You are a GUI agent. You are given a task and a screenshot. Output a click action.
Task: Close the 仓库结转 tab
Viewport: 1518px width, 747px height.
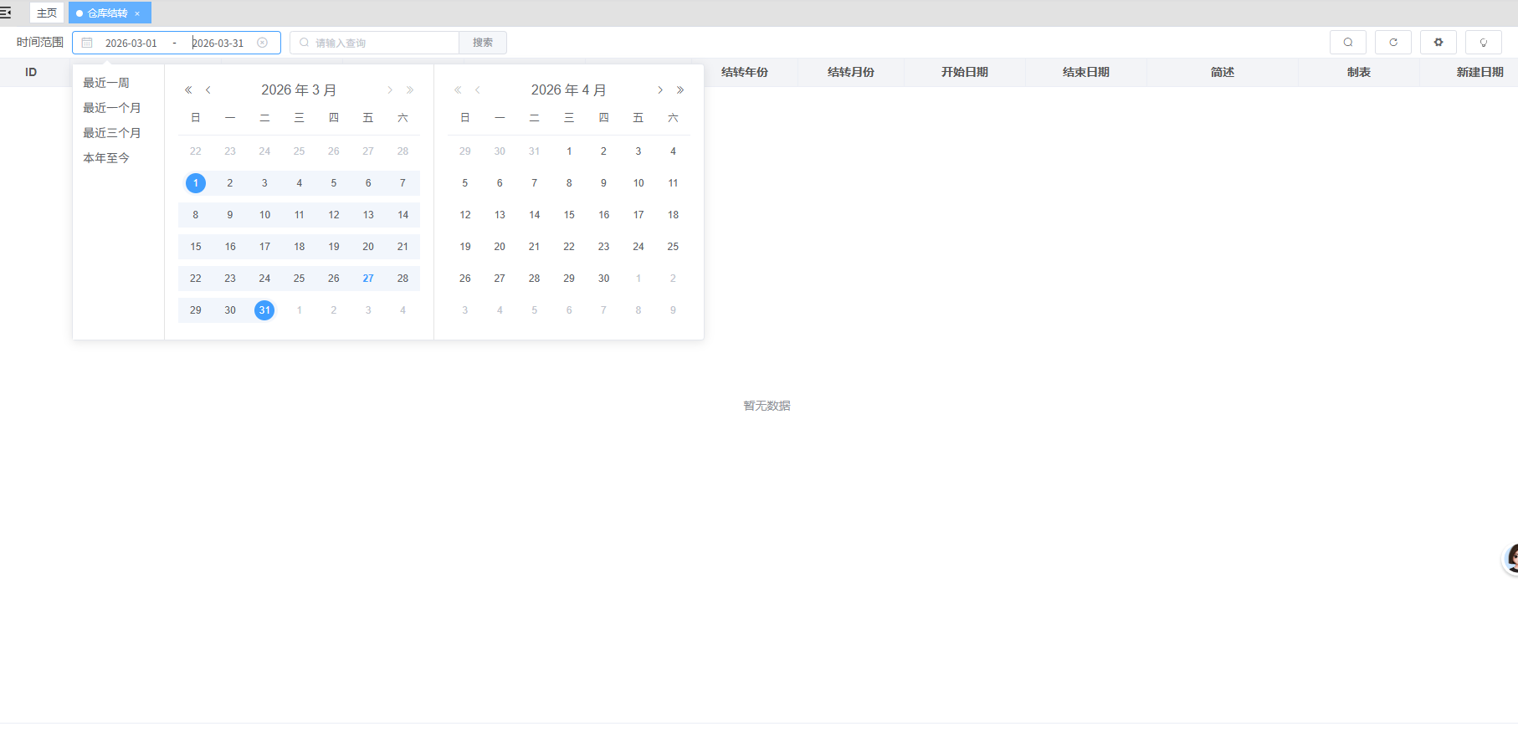point(137,13)
